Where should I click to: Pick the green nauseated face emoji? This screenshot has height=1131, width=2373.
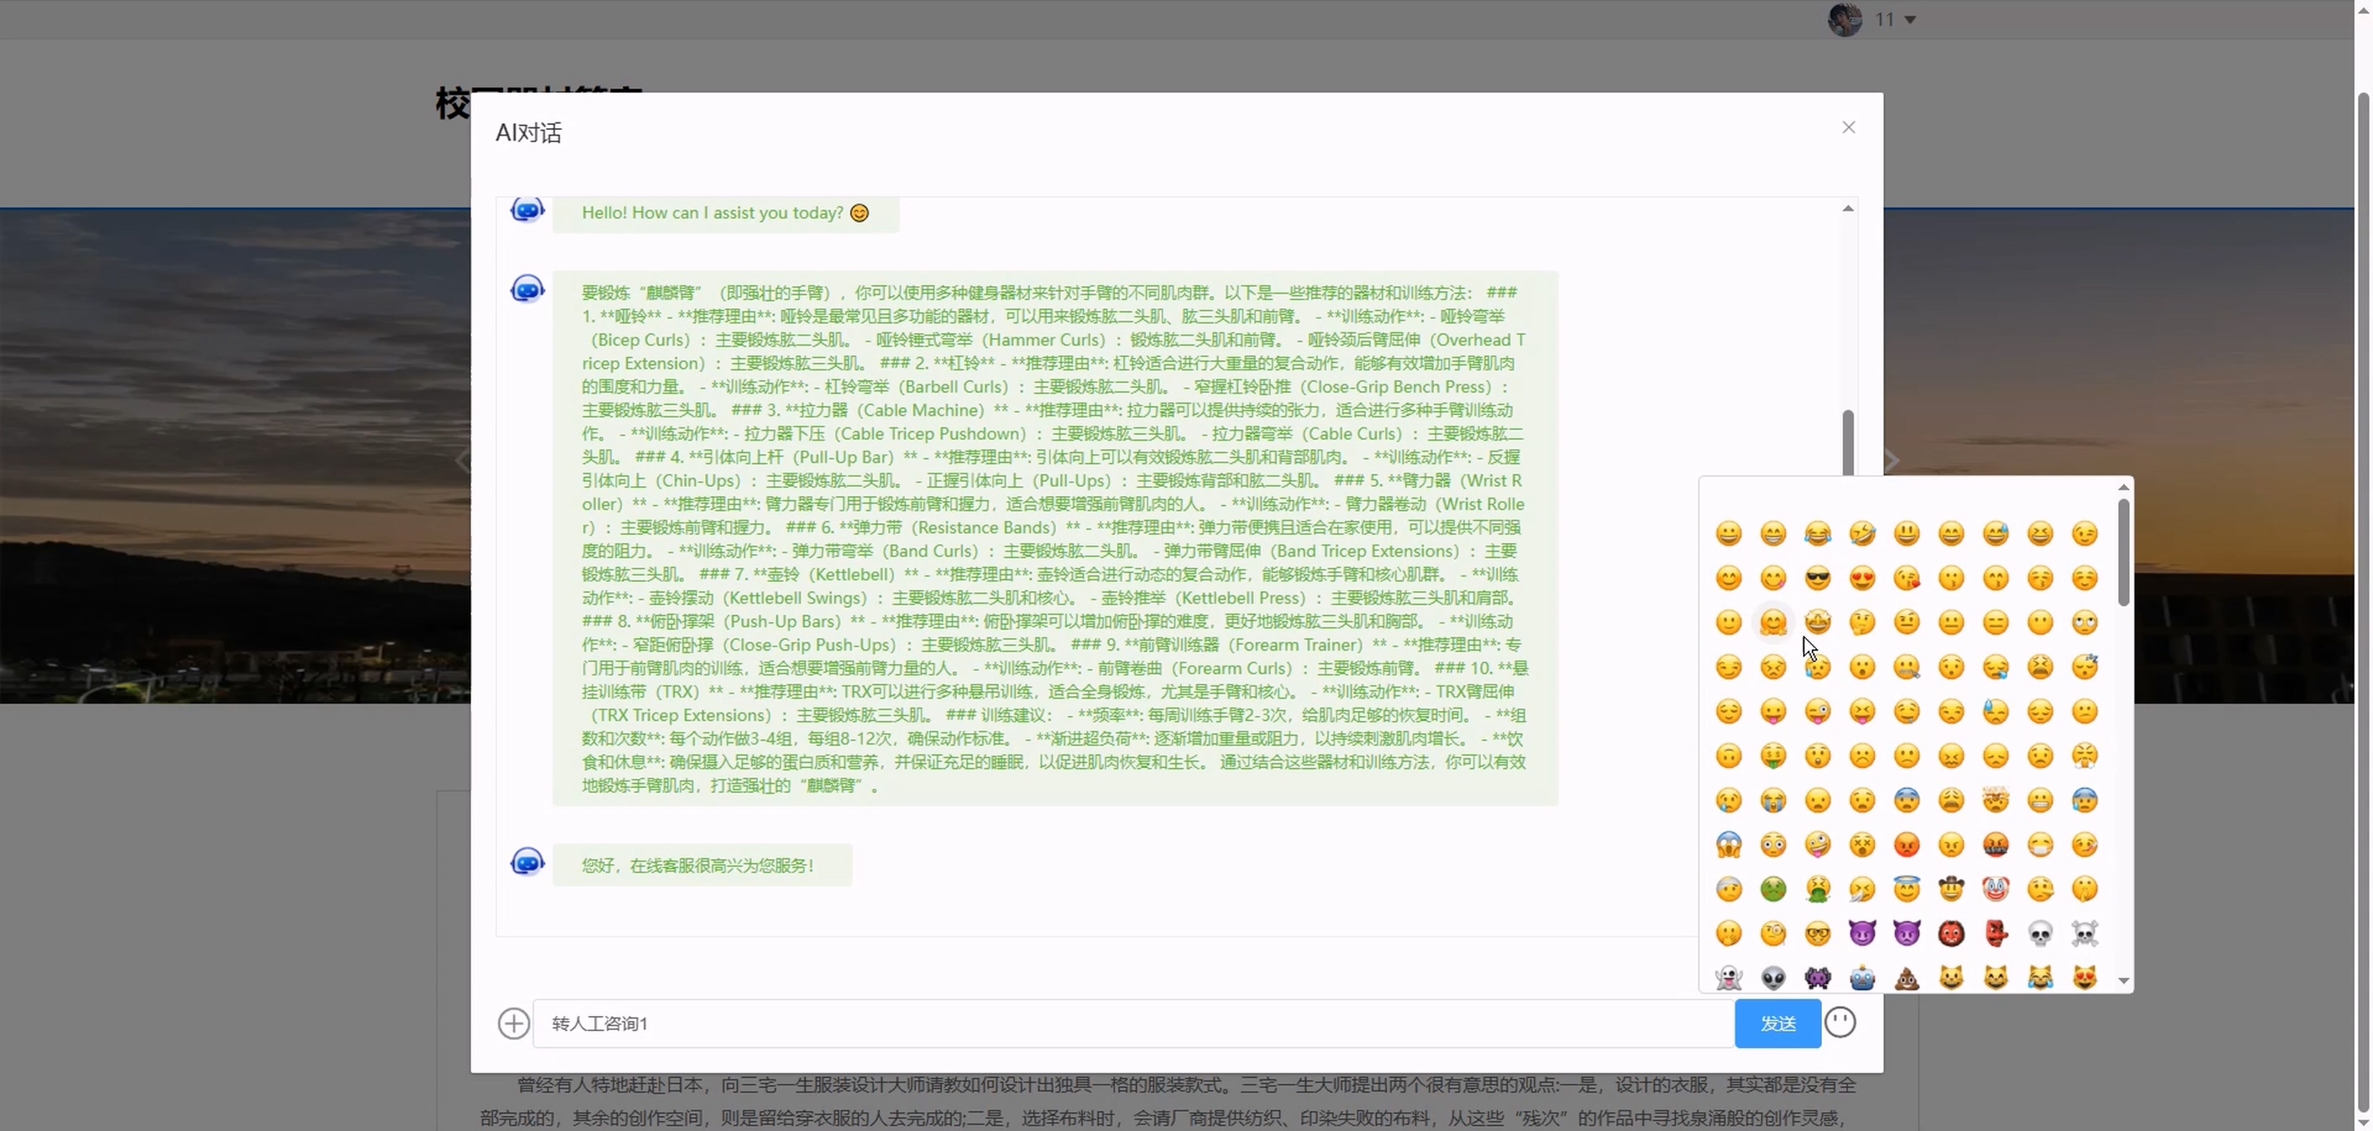(x=1772, y=889)
